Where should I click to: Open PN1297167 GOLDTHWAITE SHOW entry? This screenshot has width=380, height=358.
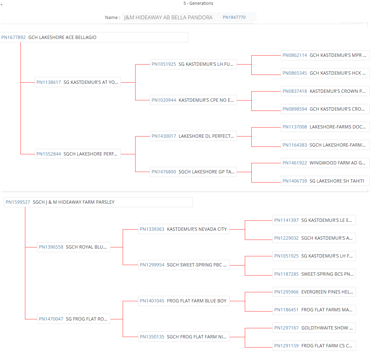click(314, 328)
